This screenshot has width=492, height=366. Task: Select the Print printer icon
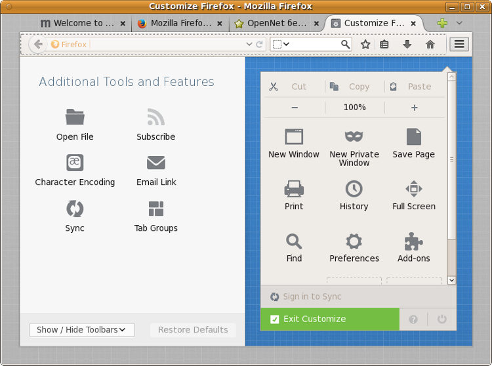point(294,188)
